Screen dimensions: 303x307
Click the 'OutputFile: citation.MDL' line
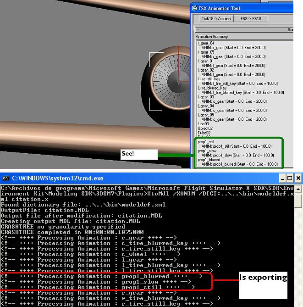pos(44,210)
